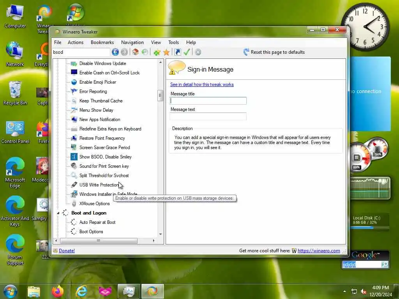
Task: Click the tree horizontal scroll right arrow
Action: tap(154, 241)
